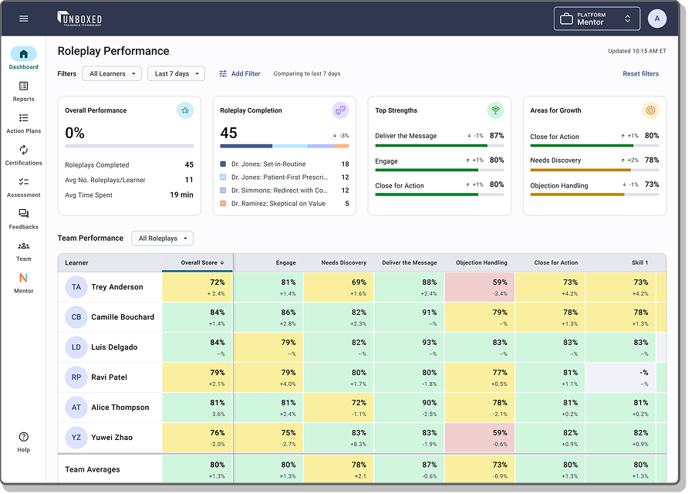Open the hamburger menu icon

click(23, 19)
